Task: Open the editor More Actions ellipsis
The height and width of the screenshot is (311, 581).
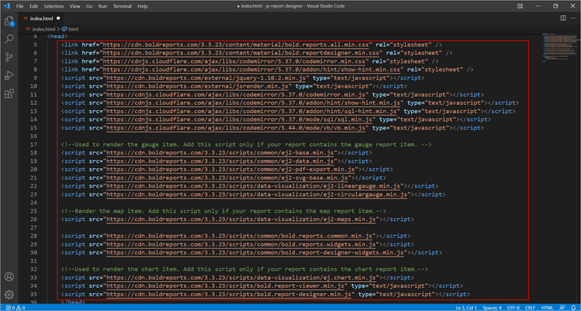Action: click(x=574, y=18)
